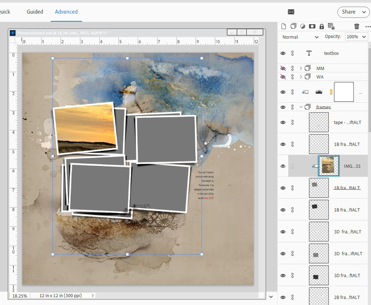Hide the IMG...33 layer

click(283, 166)
